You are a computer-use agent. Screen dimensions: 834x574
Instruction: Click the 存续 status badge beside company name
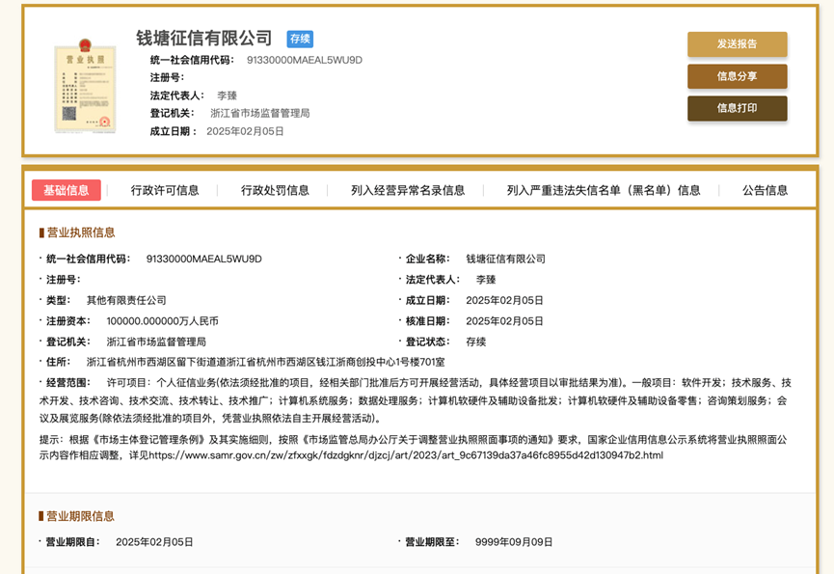click(x=300, y=39)
